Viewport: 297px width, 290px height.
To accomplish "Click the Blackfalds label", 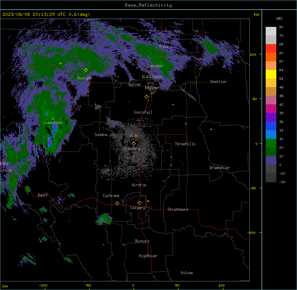I will point(152,77).
